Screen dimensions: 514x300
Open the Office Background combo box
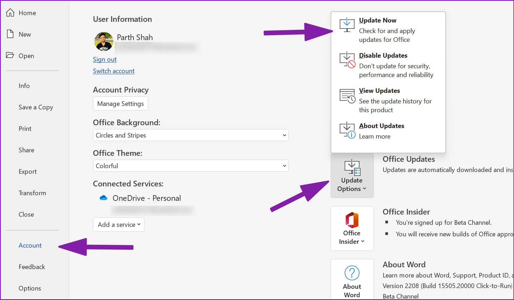click(x=190, y=135)
